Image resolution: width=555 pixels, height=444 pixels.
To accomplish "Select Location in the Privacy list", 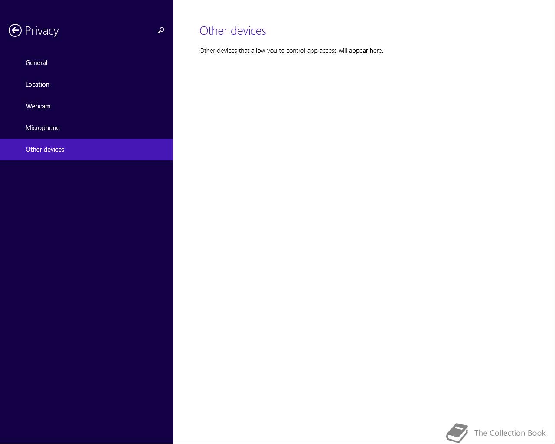I will tap(87, 85).
